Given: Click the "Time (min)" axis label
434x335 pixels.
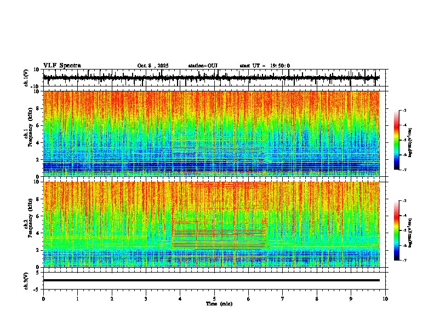Looking at the screenshot, I should pos(219,304).
